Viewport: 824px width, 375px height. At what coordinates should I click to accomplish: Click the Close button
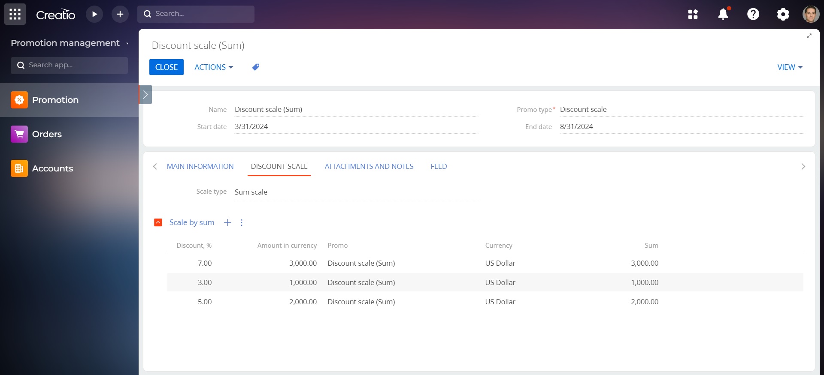click(167, 67)
